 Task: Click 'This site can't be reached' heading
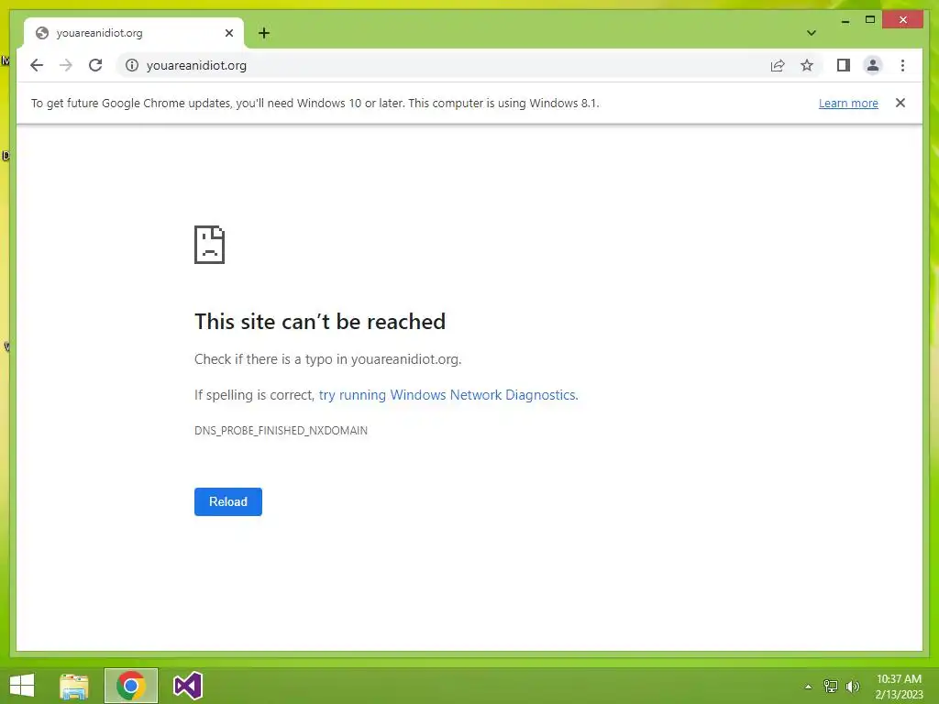click(x=320, y=322)
